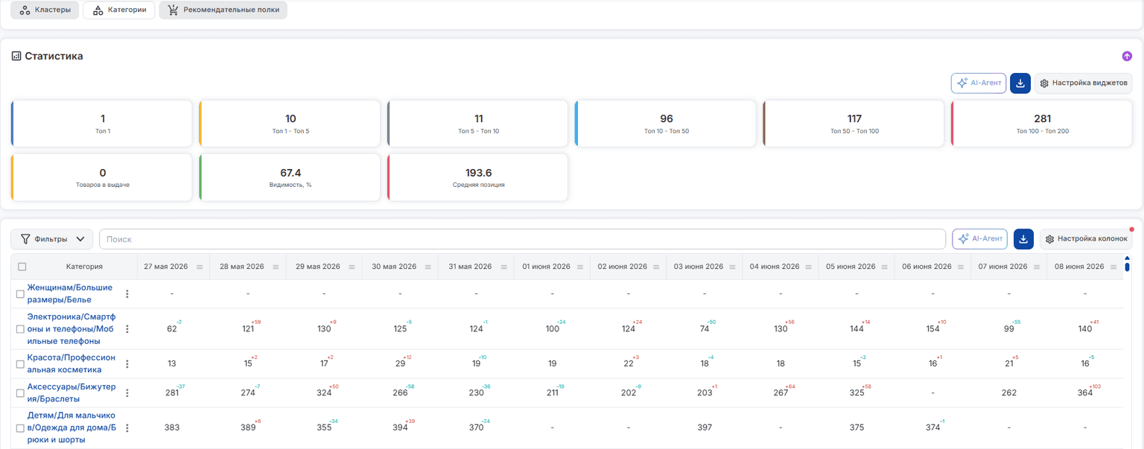
Task: Open the three-dot menu for Красота/Профессиональная косметика row
Action: coord(127,364)
